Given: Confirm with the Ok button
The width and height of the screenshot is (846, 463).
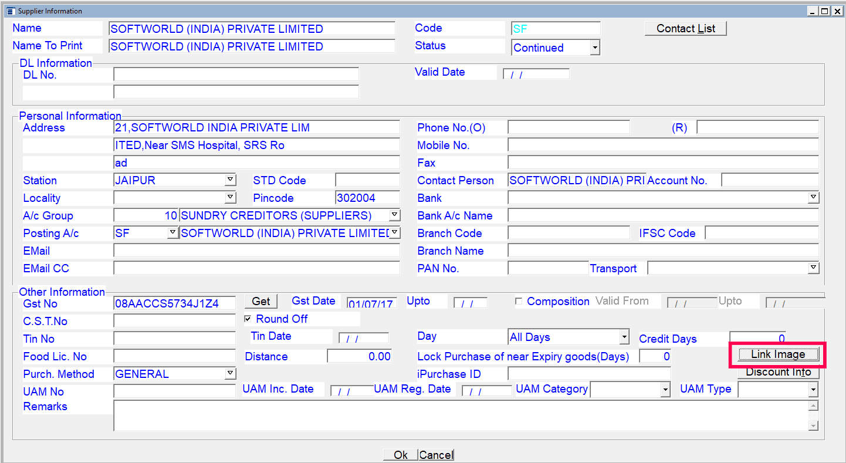Looking at the screenshot, I should [x=401, y=455].
